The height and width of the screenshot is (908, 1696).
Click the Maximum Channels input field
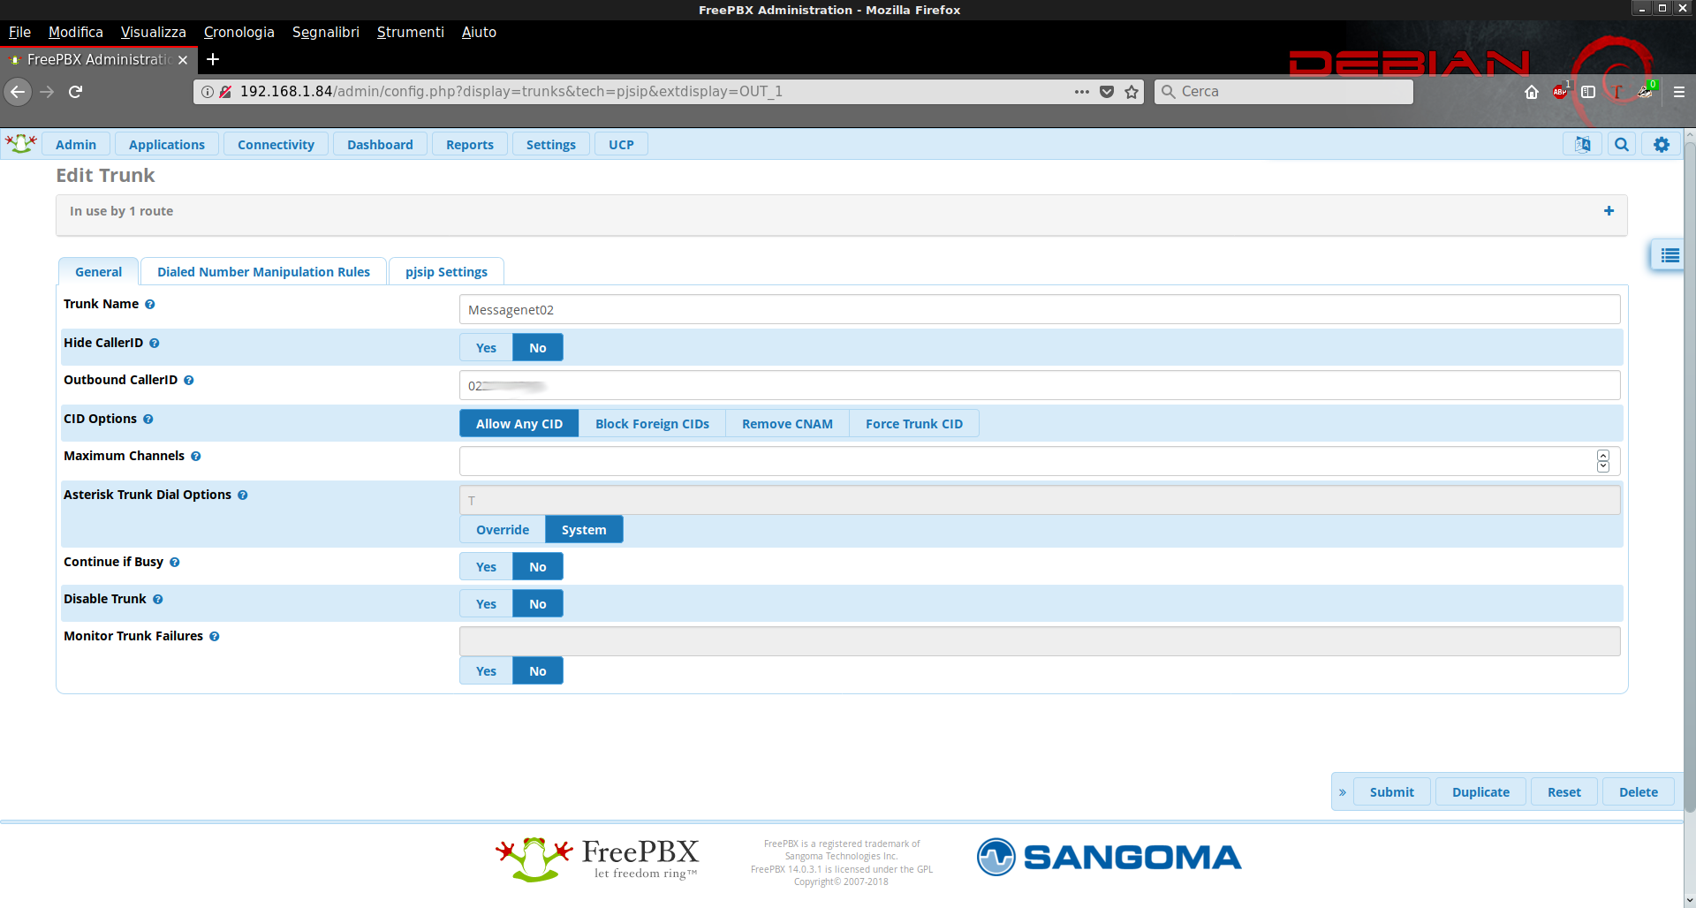pos(1025,461)
